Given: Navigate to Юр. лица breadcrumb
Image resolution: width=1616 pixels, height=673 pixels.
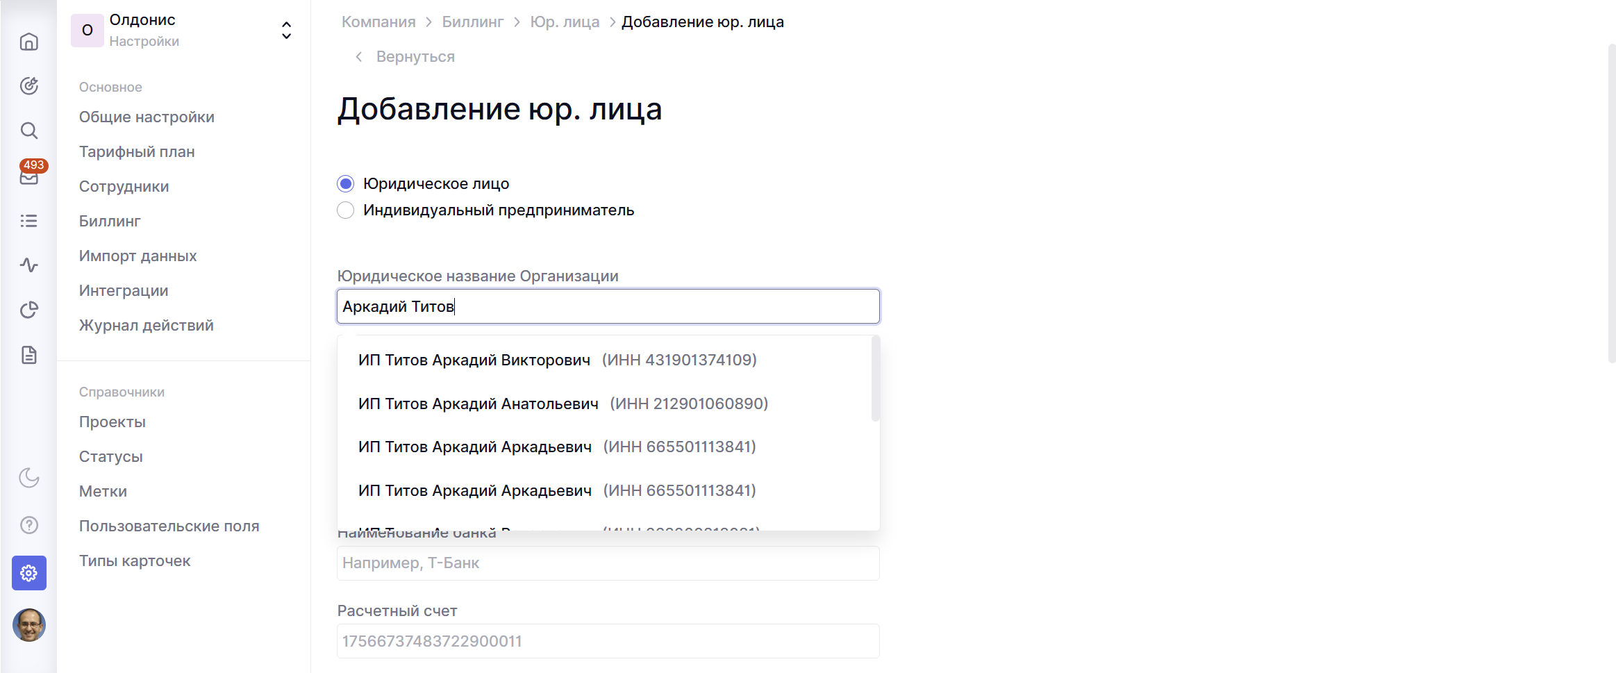Looking at the screenshot, I should pos(564,22).
